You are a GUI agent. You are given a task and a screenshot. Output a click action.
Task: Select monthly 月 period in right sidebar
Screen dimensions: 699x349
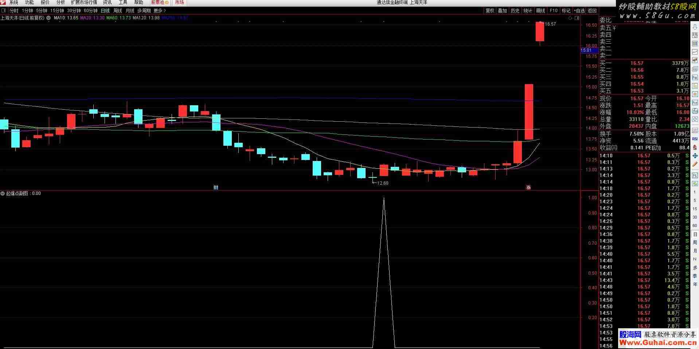click(695, 251)
